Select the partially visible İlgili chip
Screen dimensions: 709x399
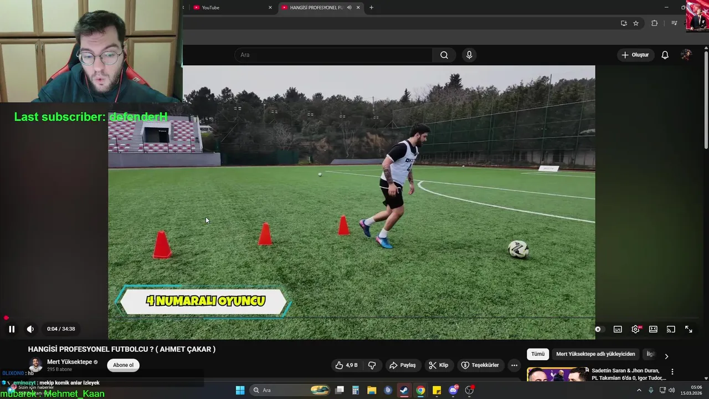(650, 354)
